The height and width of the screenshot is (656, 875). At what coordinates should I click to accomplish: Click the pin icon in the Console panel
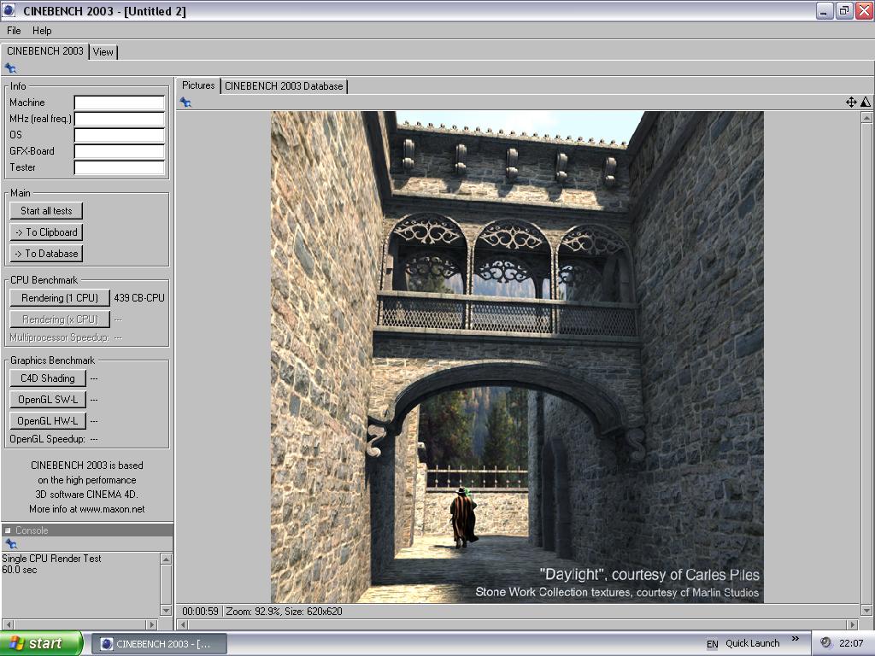coord(10,544)
